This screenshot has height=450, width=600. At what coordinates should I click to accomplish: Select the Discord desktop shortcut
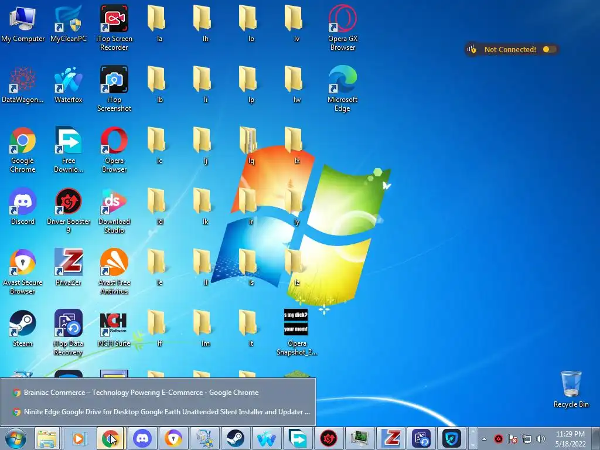tap(23, 206)
